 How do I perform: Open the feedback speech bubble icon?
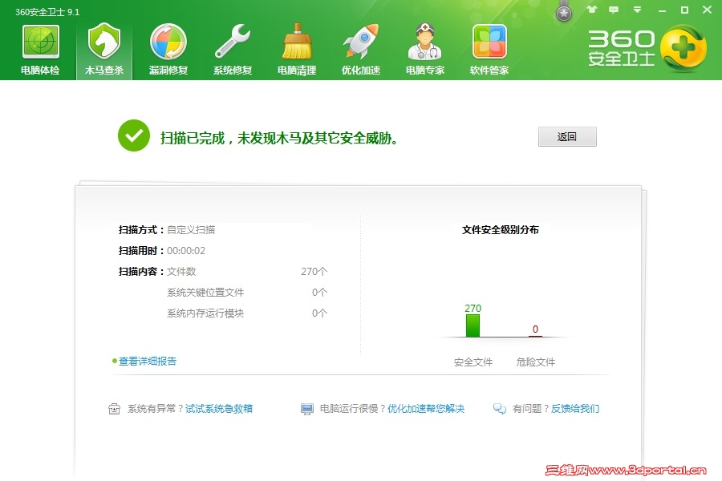[614, 10]
